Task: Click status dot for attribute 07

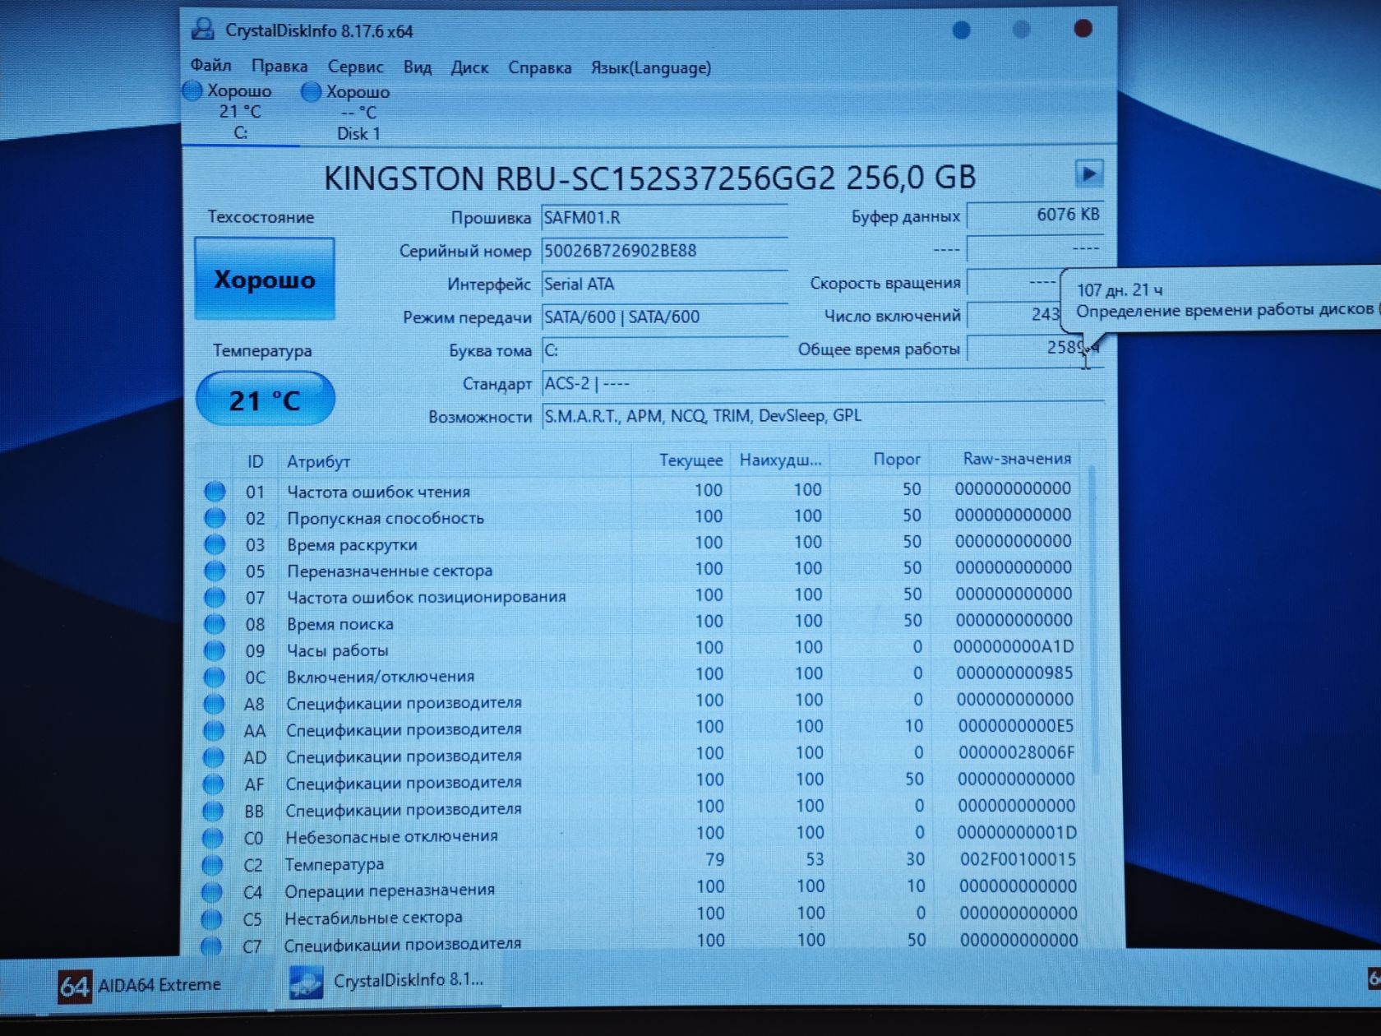Action: pos(215,597)
